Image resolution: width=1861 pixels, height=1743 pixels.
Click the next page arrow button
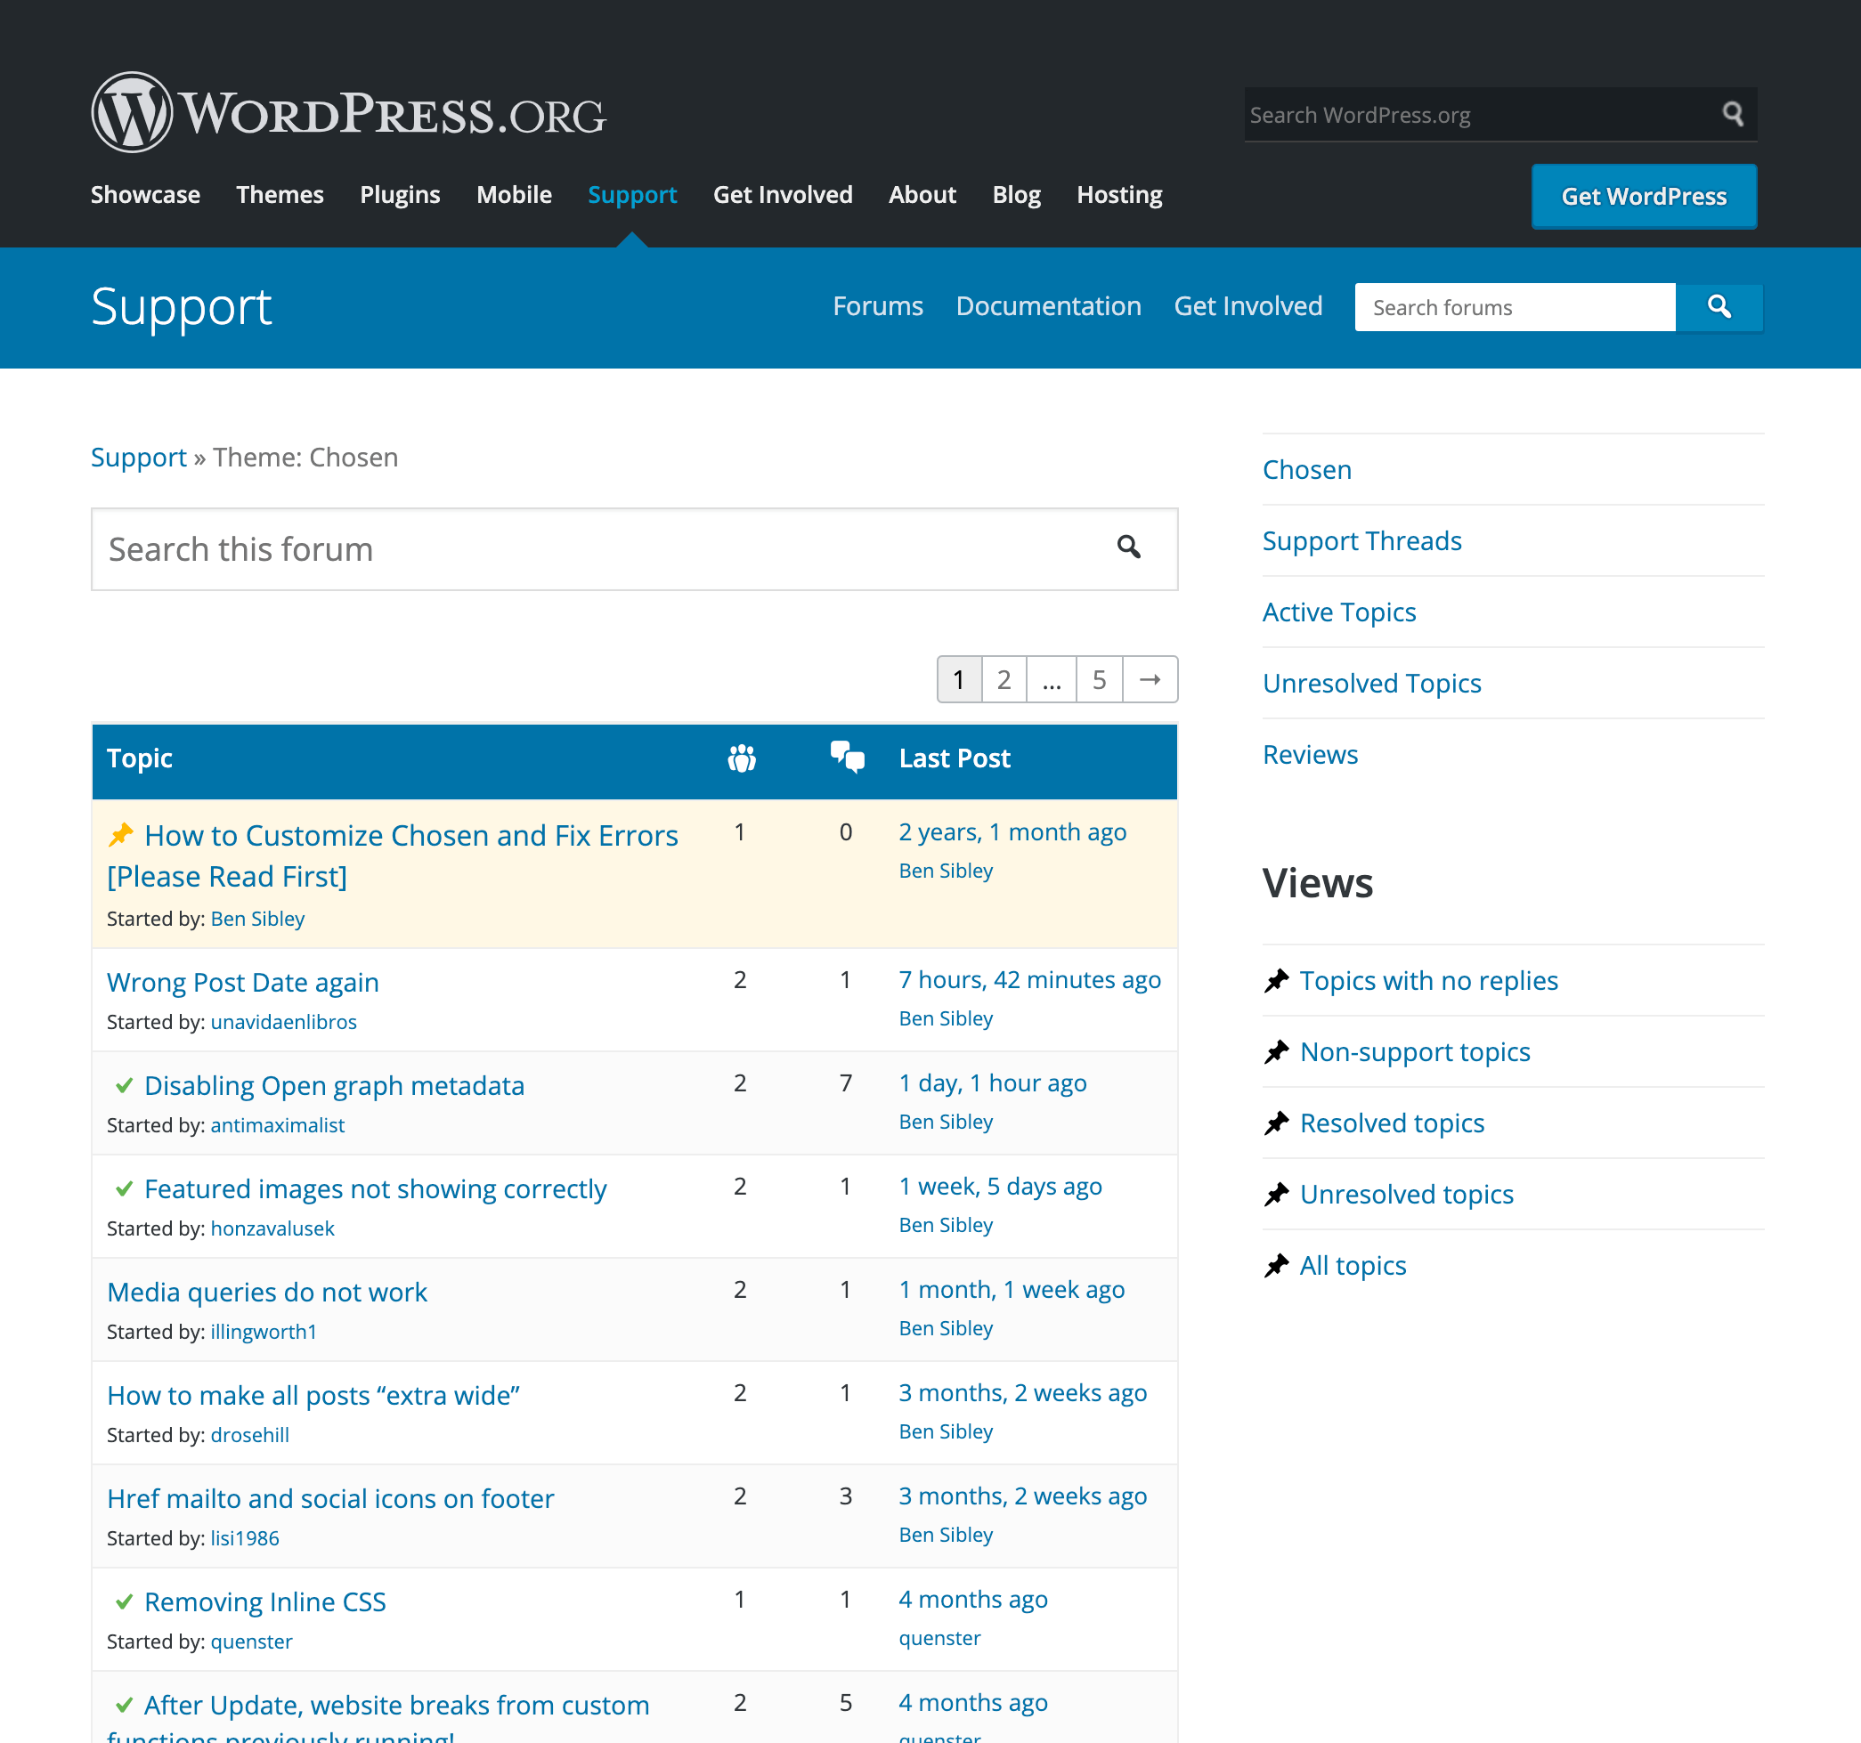(x=1149, y=678)
